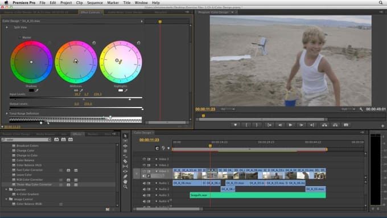Open Spotlight search in menu bar
387x218 pixels.
click(x=381, y=2)
